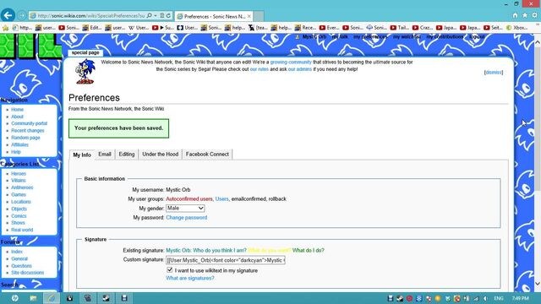Open Home in Navigation sidebar
Image resolution: width=541 pixels, height=304 pixels.
click(x=17, y=109)
